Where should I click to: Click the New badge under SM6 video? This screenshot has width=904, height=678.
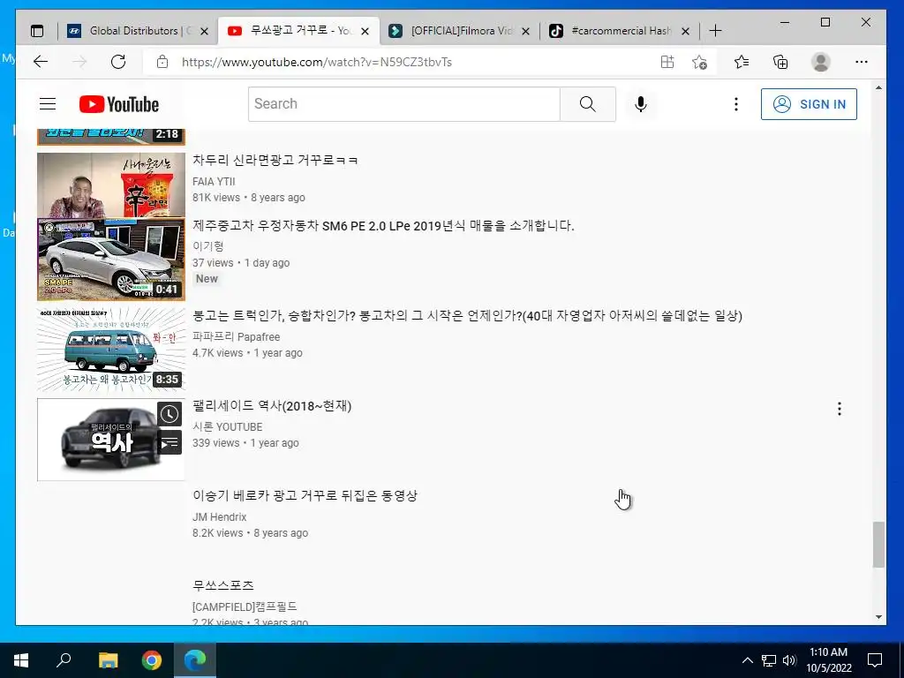[x=207, y=279]
